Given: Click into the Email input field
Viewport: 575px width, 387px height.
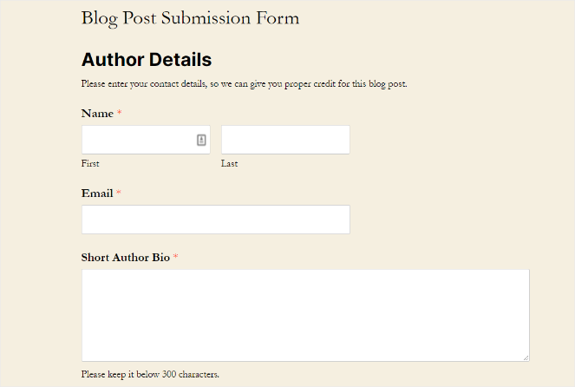Looking at the screenshot, I should [x=216, y=220].
